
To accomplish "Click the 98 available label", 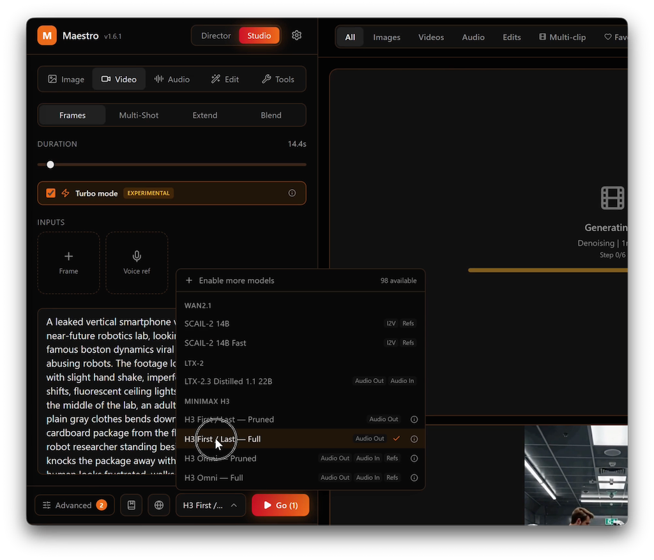I will (x=399, y=280).
